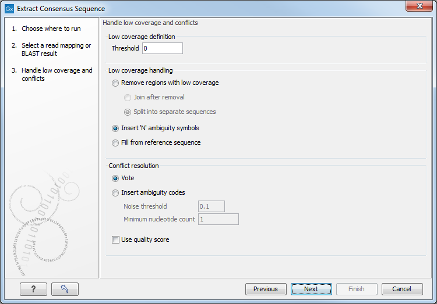Select Remove regions with low coverage
Image resolution: width=437 pixels, height=304 pixels.
click(x=115, y=83)
